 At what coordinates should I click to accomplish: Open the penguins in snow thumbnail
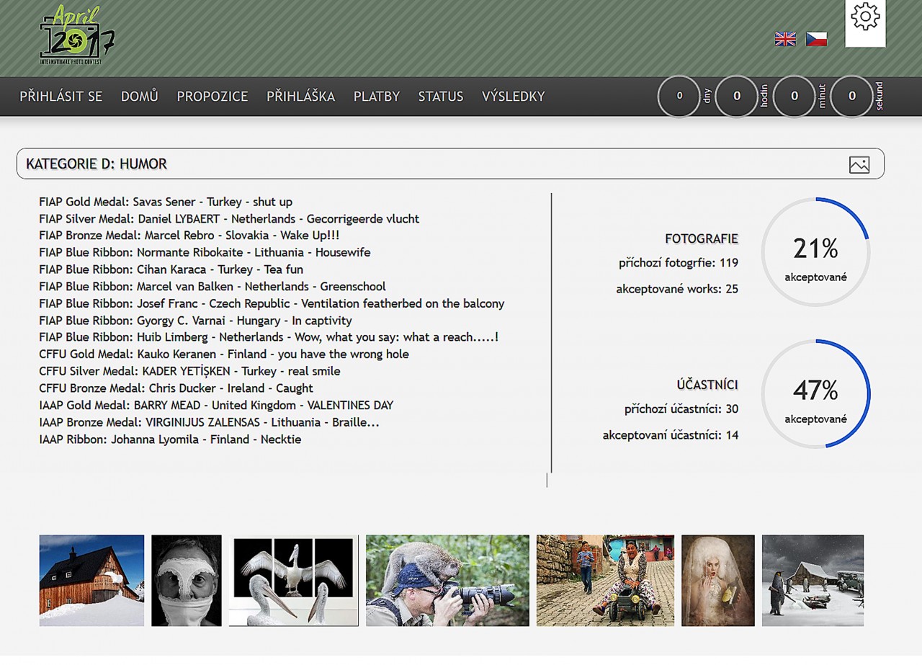(x=813, y=581)
